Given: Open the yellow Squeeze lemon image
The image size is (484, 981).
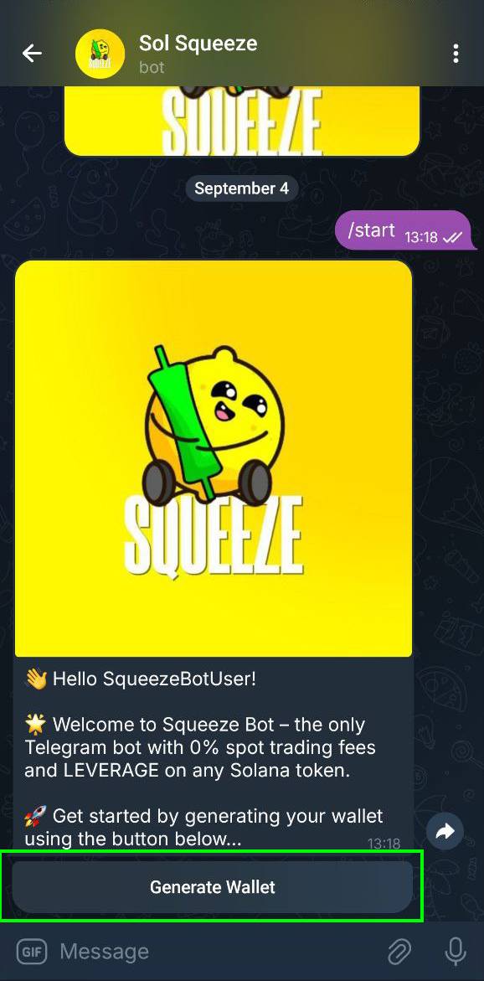Looking at the screenshot, I should [x=214, y=458].
